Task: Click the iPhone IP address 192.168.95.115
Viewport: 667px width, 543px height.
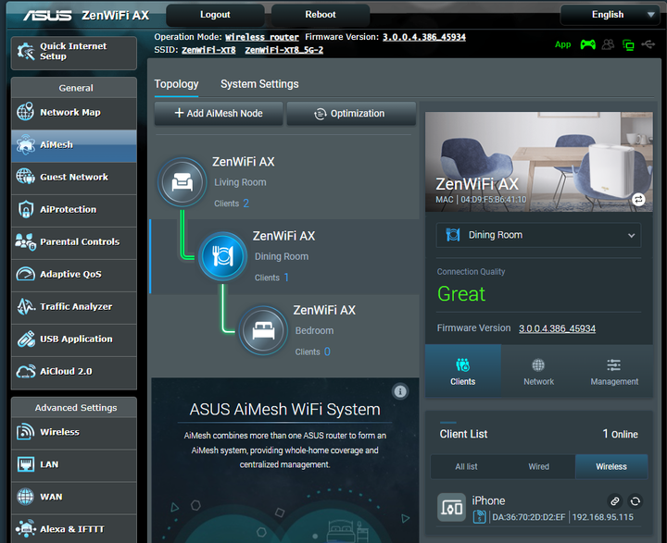Action: pos(602,517)
